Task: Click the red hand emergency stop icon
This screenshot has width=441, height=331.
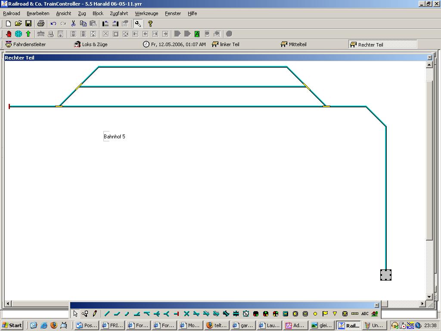Action: pyautogui.click(x=9, y=34)
